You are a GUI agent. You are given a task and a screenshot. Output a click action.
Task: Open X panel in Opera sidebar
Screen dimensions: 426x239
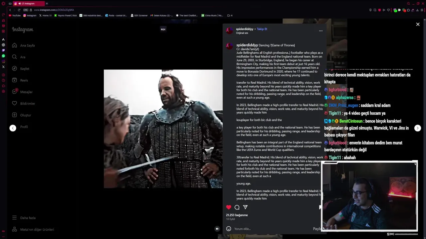click(x=3, y=67)
